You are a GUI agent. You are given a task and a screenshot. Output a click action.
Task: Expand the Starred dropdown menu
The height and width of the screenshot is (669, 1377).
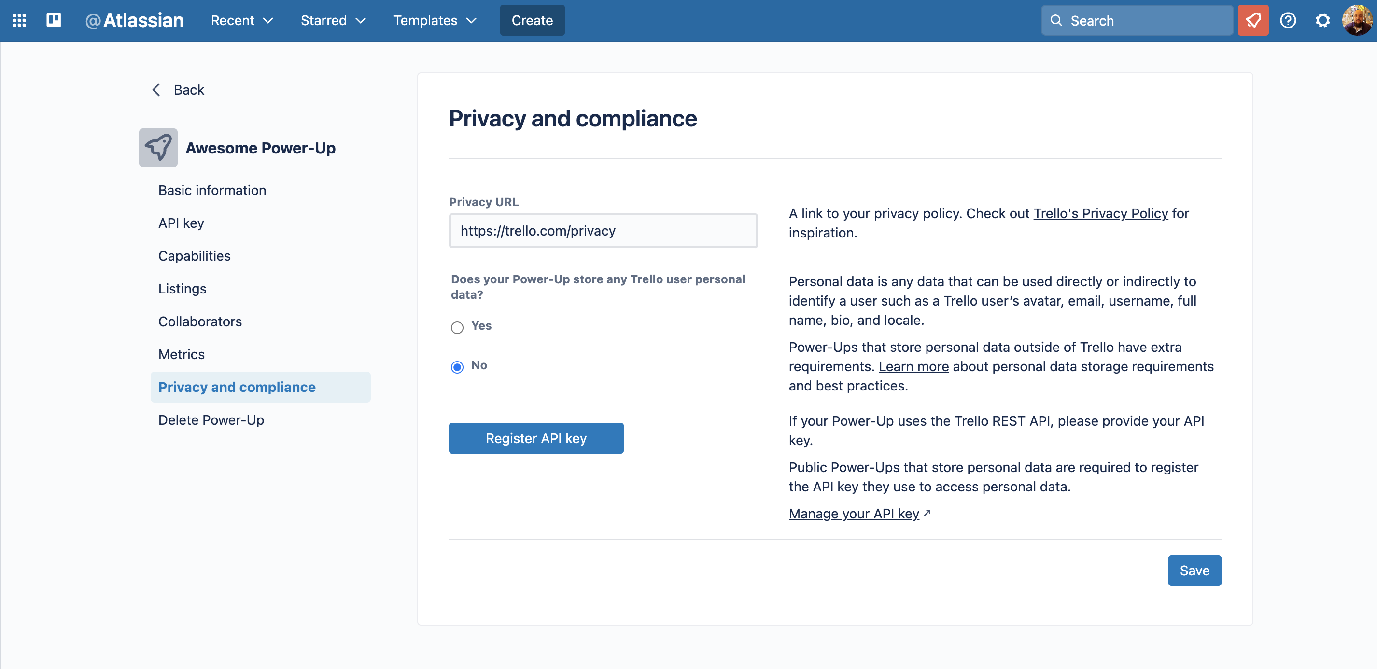333,20
